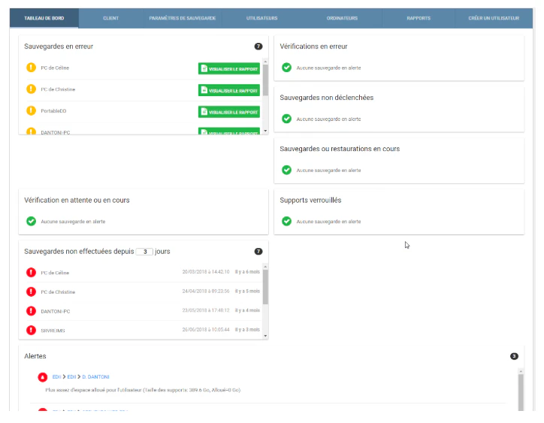
Task: Open Paramètres de sauvegarde tab
Action: pyautogui.click(x=183, y=18)
